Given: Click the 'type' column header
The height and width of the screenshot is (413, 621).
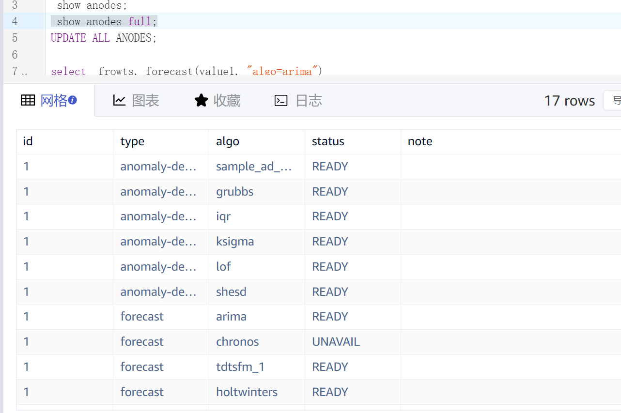Looking at the screenshot, I should (132, 141).
